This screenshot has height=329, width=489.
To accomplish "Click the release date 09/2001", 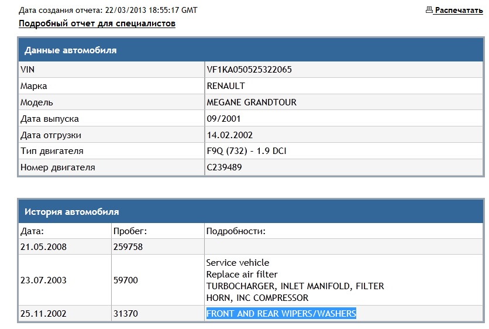I will pos(223,119).
